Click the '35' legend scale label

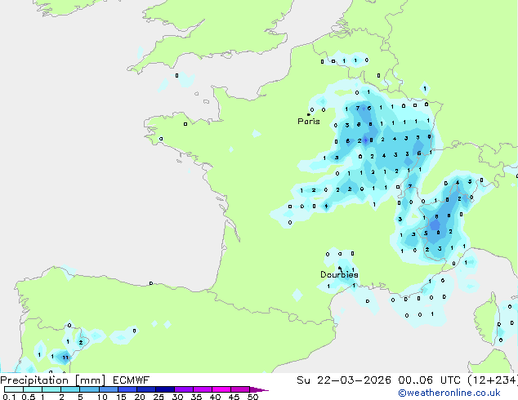[196, 397]
